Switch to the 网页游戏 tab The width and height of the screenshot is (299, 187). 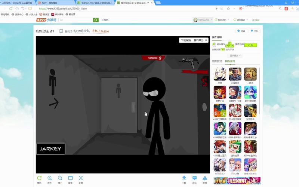tap(230, 61)
